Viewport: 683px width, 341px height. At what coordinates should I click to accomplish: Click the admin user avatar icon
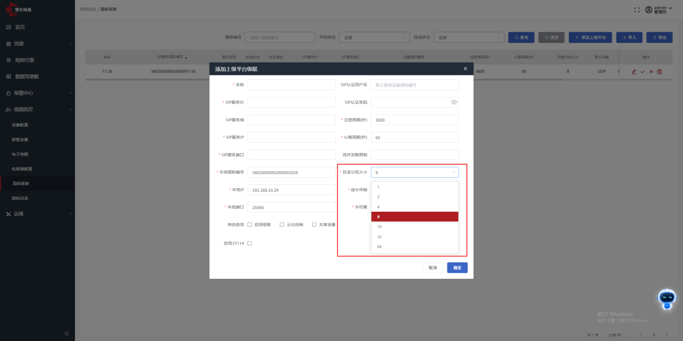(x=648, y=10)
